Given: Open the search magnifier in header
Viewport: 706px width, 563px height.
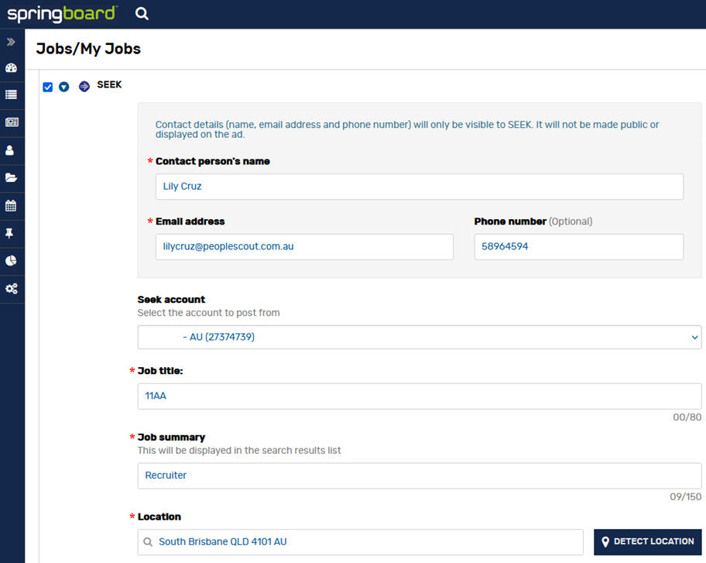Looking at the screenshot, I should click(x=142, y=14).
